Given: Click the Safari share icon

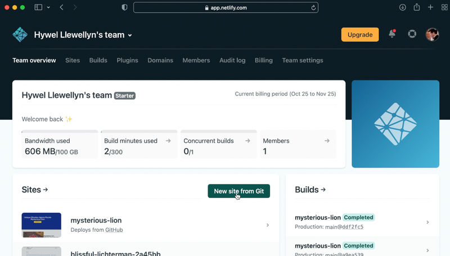Looking at the screenshot, I should coord(417,7).
